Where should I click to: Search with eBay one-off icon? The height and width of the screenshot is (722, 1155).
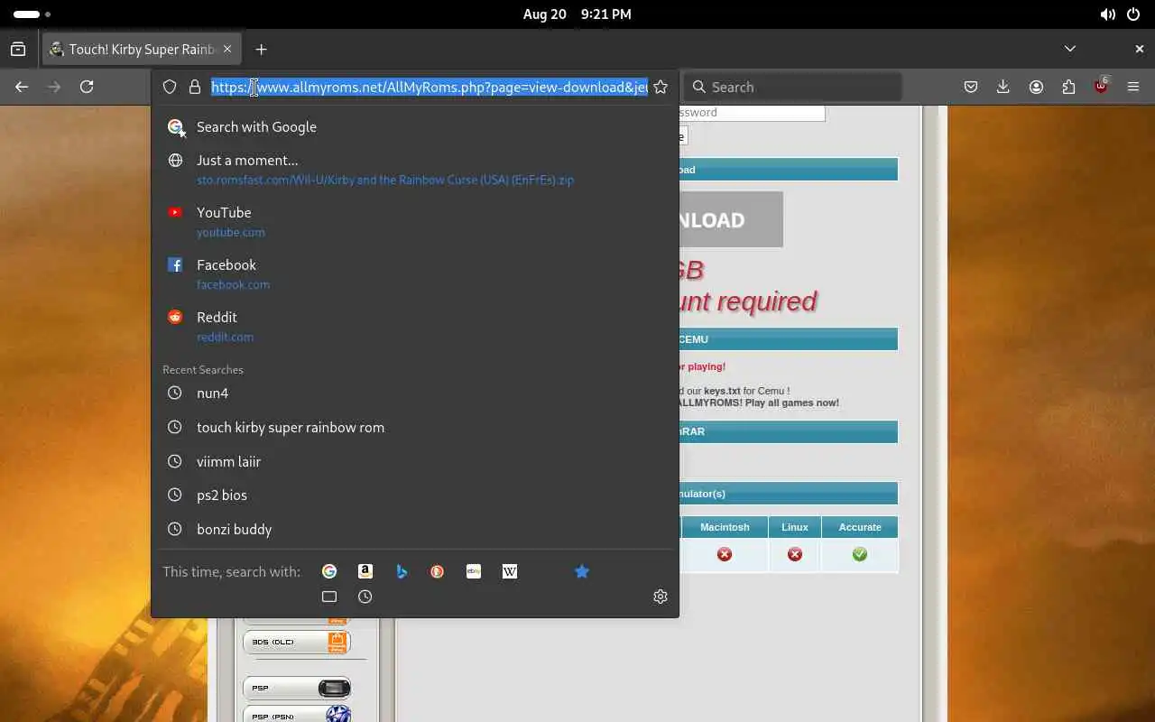click(x=474, y=571)
